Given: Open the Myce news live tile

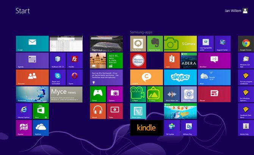Looking at the screenshot, I should [x=66, y=94].
